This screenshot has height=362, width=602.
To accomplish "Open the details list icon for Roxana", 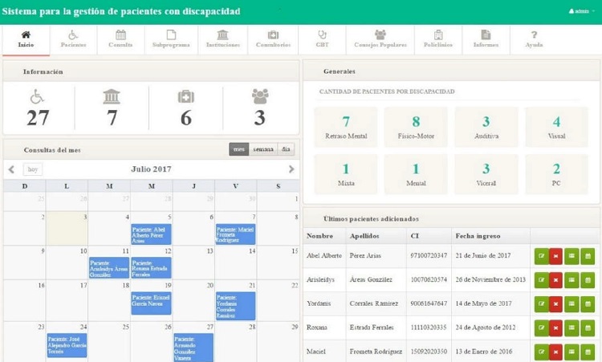I will tap(571, 329).
